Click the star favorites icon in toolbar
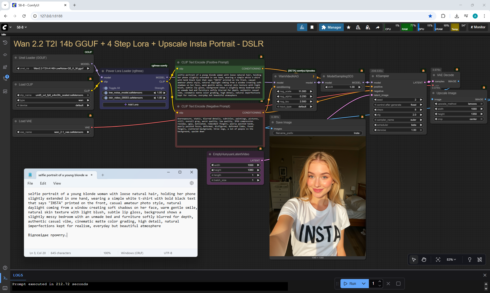 coord(349,27)
